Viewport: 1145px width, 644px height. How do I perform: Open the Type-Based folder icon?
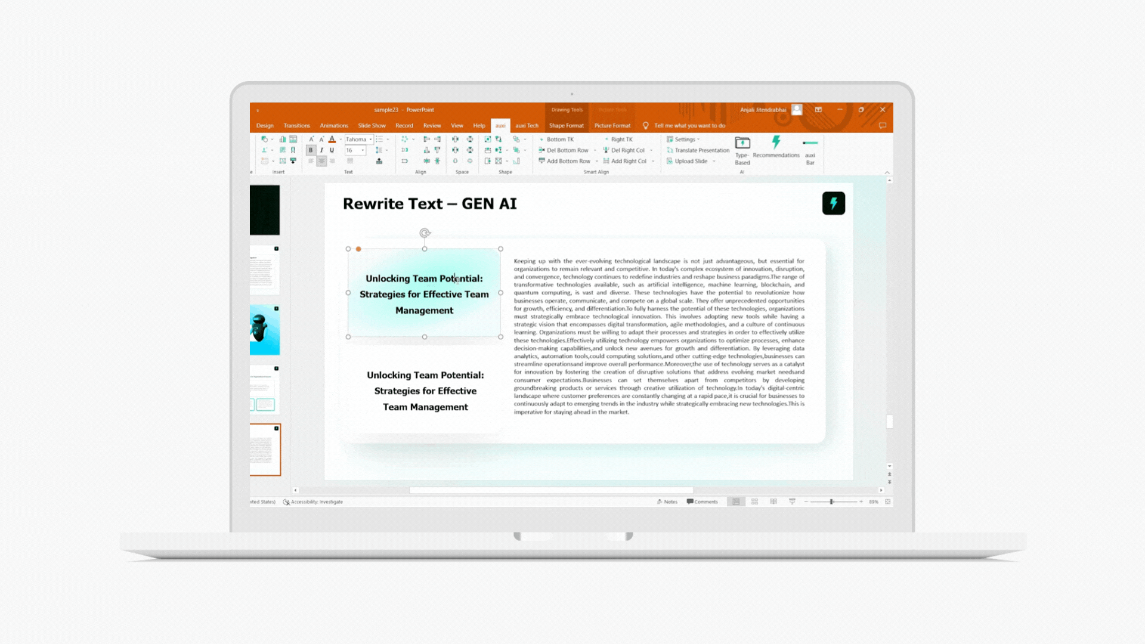(x=742, y=143)
